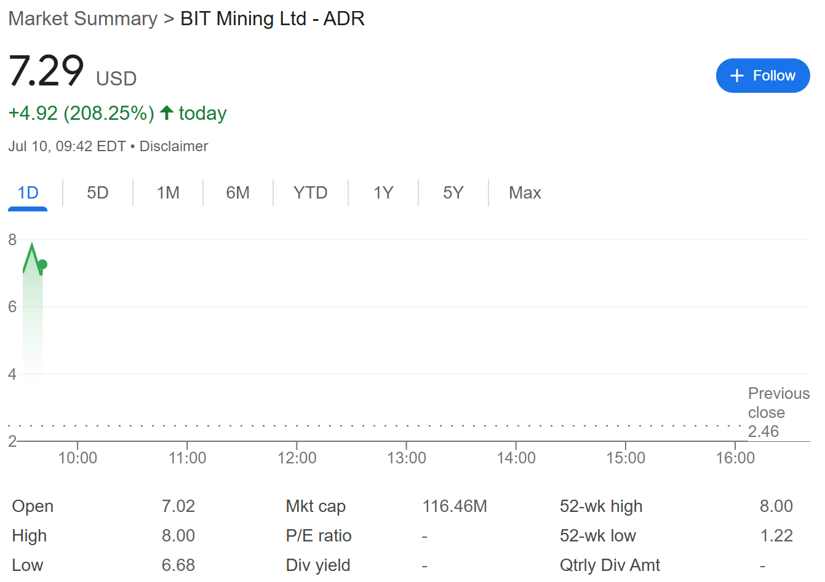The height and width of the screenshot is (582, 825).
Task: Click the 2.46 previous close value
Action: pos(763,431)
